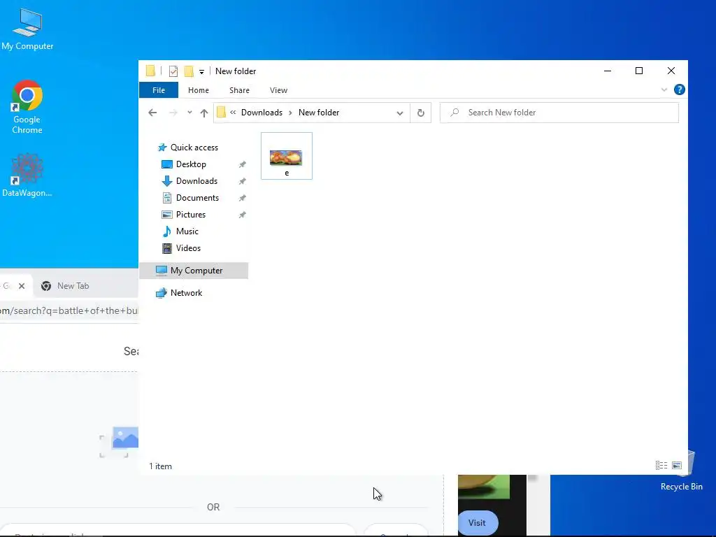Open the Recycle Bin on the desktop

tap(681, 471)
